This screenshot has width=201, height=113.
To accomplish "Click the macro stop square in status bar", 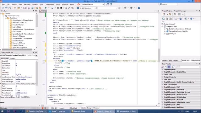I will [45, 108].
